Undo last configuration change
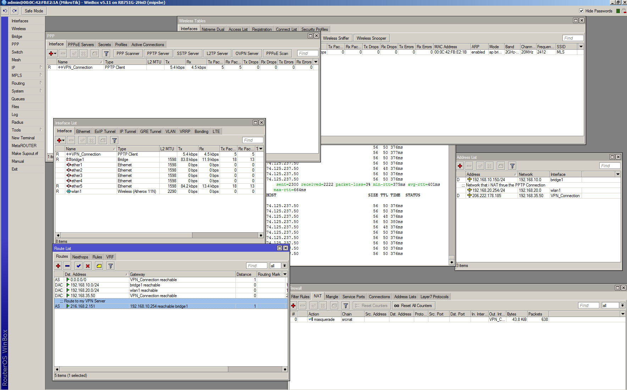The width and height of the screenshot is (627, 390). [x=5, y=11]
